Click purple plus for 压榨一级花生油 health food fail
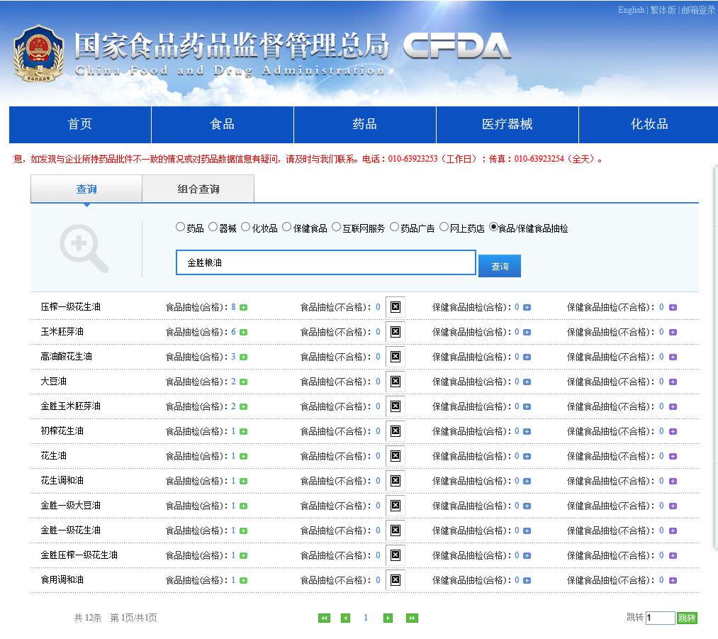 click(673, 307)
